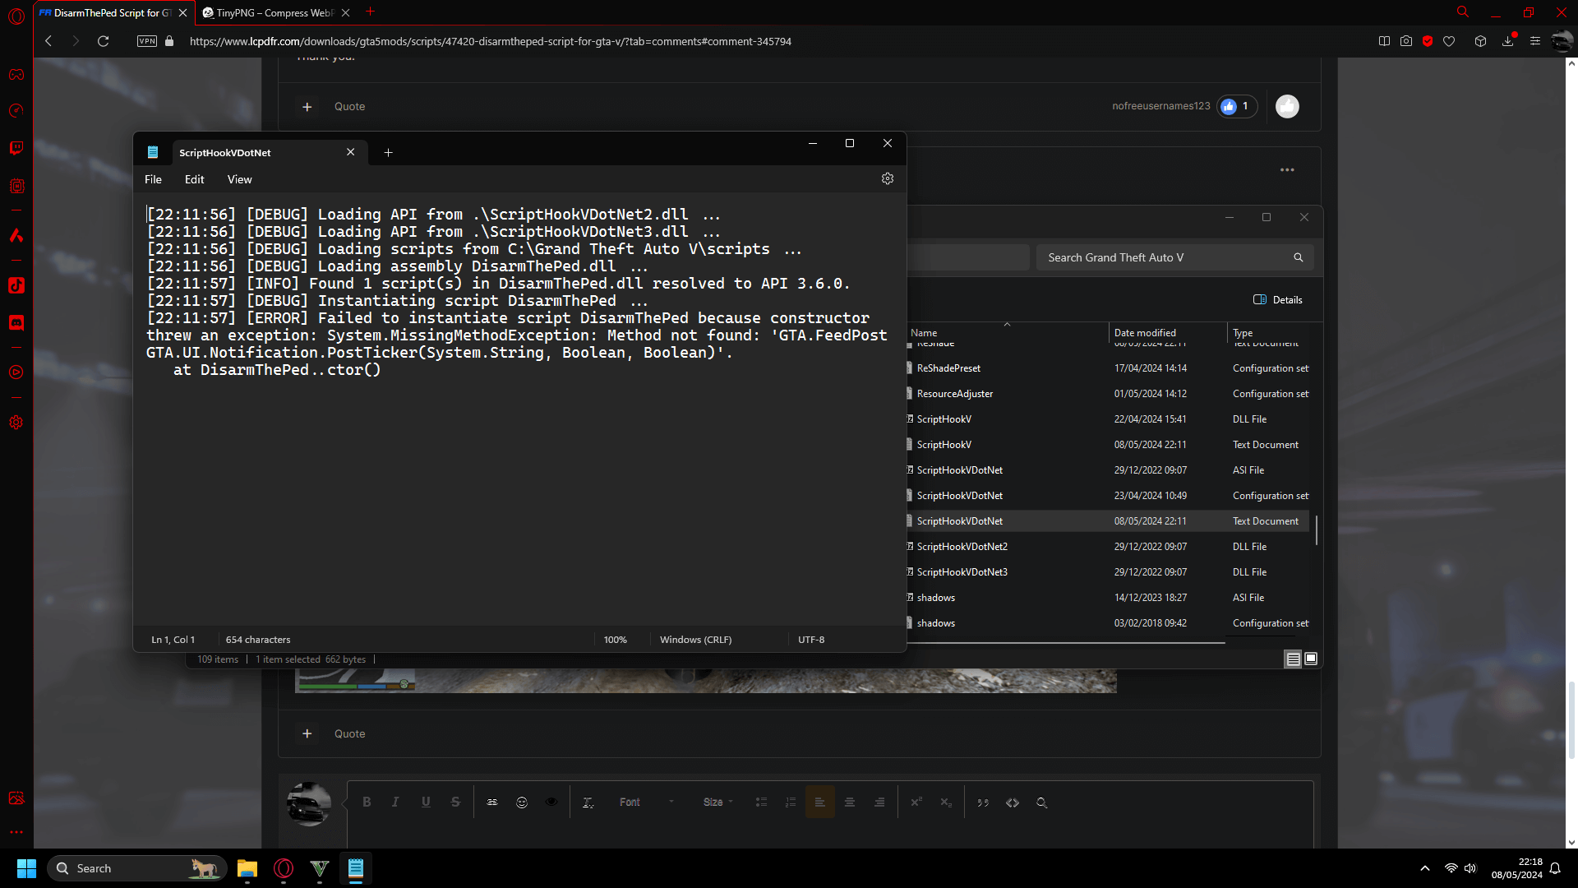This screenshot has height=888, width=1578.
Task: Toggle bold formatting in comment editor
Action: pos(367,802)
